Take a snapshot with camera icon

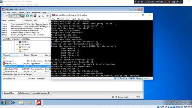[x=173, y=2]
